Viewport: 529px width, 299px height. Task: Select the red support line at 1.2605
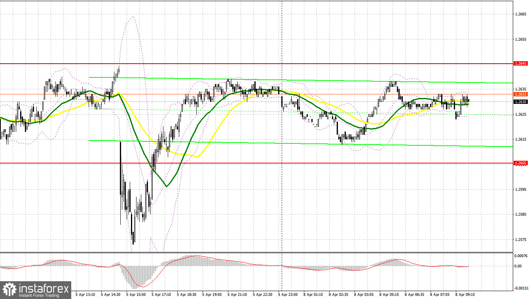click(256, 163)
